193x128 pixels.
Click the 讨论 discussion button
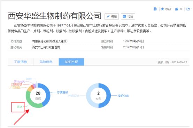click(128, 16)
